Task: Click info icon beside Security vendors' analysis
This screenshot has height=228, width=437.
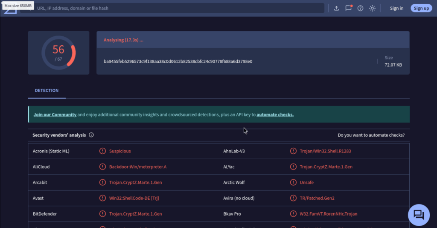Action: pyautogui.click(x=91, y=135)
